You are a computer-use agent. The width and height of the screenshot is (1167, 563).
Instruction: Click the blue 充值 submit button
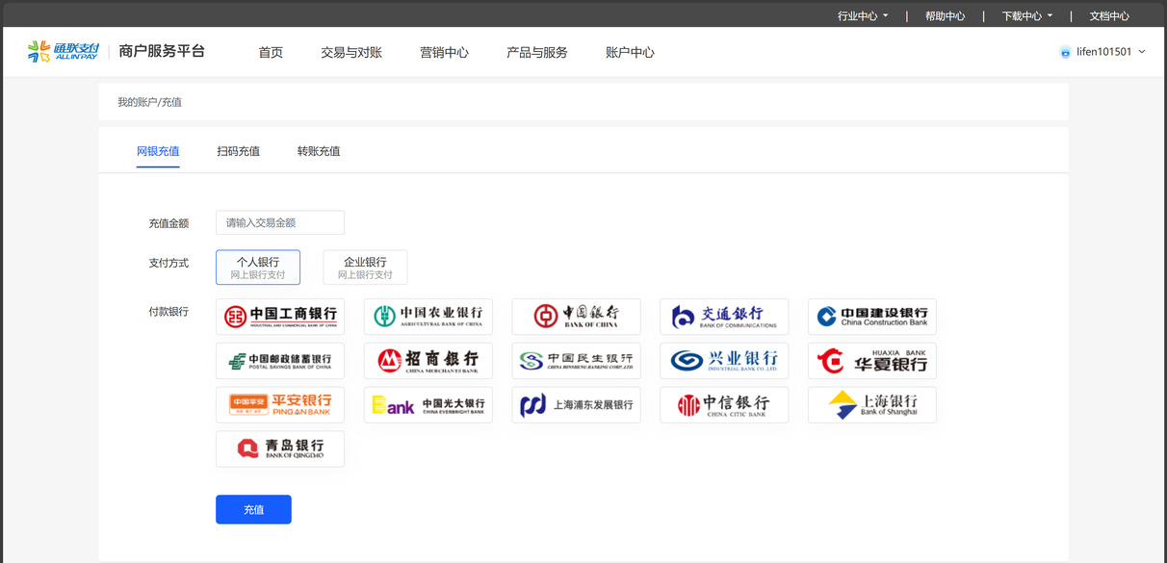point(253,509)
